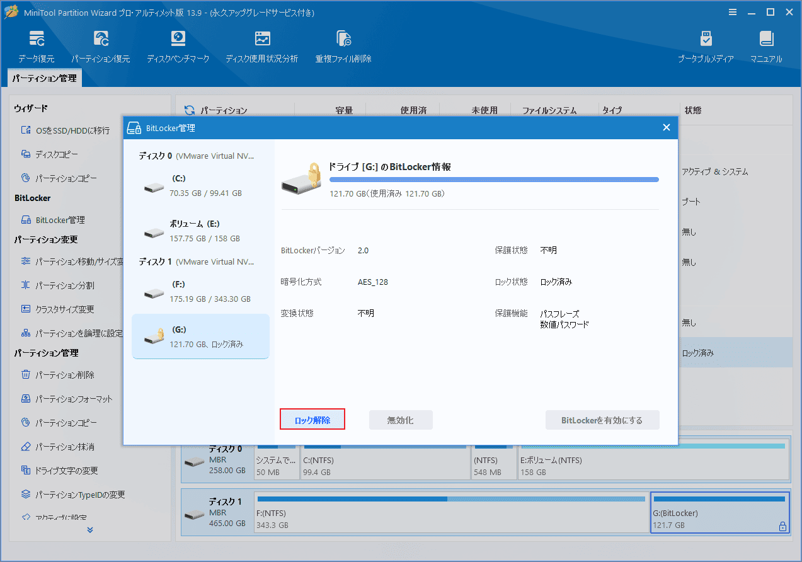Close the BitLocker管理 dialog
The height and width of the screenshot is (562, 802).
(667, 128)
